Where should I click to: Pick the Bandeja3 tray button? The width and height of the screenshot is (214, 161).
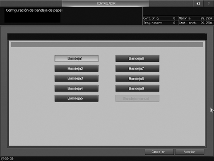(77, 78)
